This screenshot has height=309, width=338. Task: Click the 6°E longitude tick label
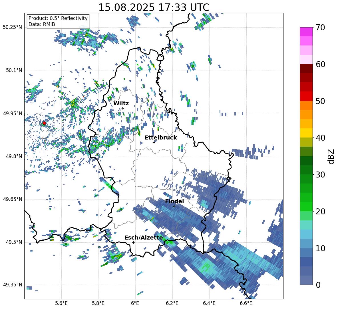135,304
